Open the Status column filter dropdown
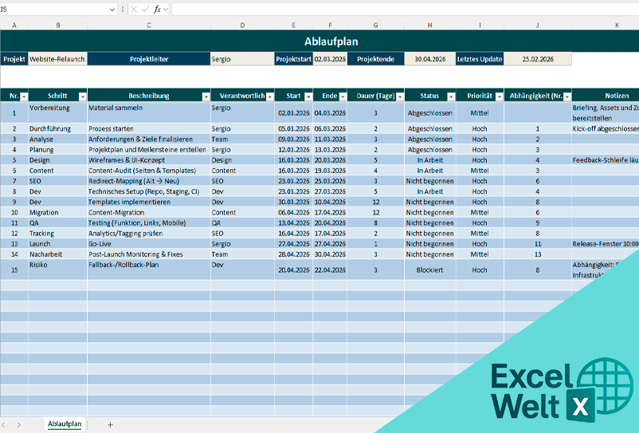This screenshot has height=433, width=639. [x=451, y=96]
